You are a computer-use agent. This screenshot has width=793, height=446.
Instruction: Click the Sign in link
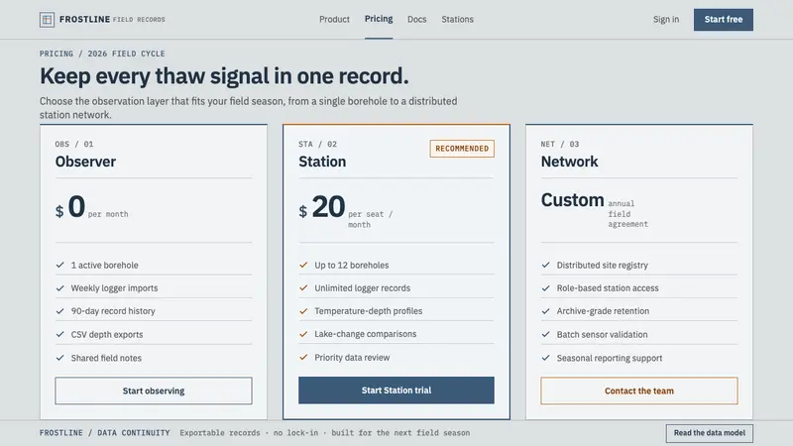[x=665, y=19]
